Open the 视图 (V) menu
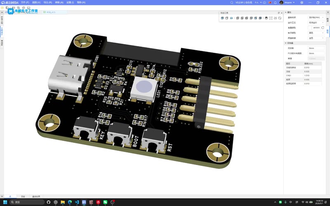330x206 pixels. (36, 2)
